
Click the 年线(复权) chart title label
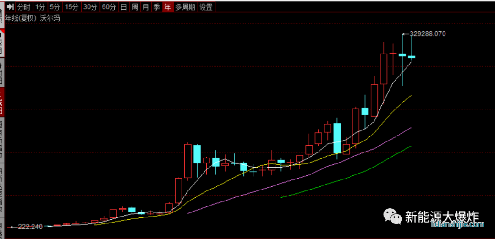(21, 18)
